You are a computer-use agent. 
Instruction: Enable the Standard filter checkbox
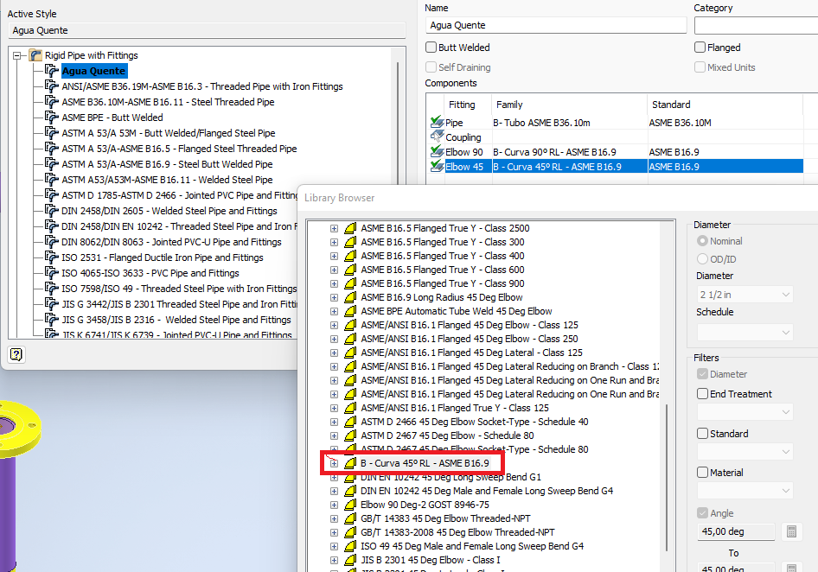click(703, 433)
